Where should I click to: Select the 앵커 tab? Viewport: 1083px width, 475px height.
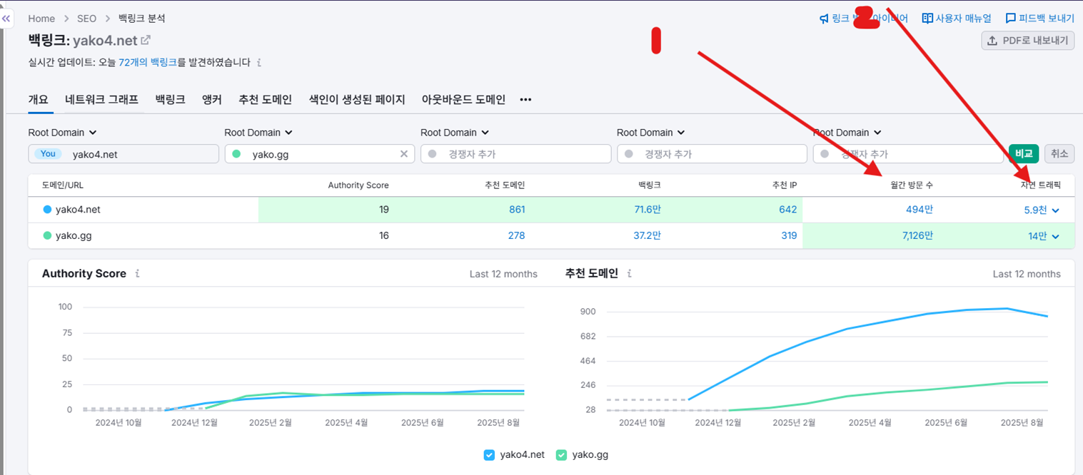coord(211,99)
